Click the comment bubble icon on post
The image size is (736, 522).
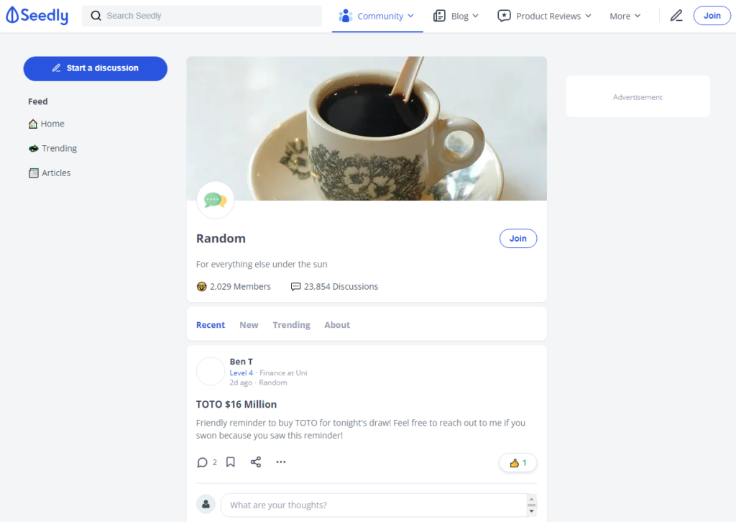click(x=202, y=462)
